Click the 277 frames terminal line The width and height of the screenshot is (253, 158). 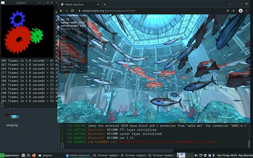[x=29, y=73]
